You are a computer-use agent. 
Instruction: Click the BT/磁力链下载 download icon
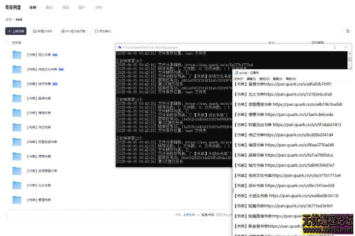[x=63, y=31]
